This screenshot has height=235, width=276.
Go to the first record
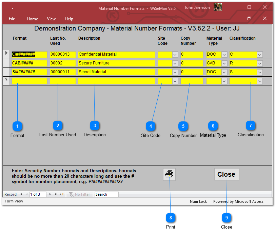coord(21,194)
